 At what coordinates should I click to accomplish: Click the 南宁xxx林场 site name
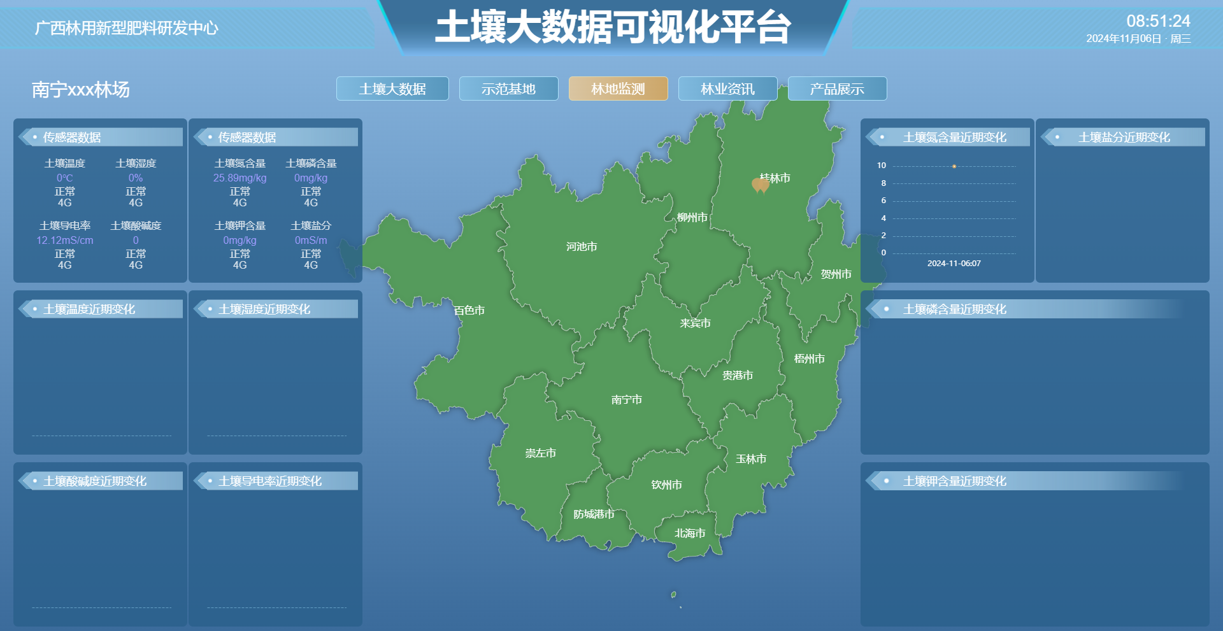pyautogui.click(x=81, y=90)
